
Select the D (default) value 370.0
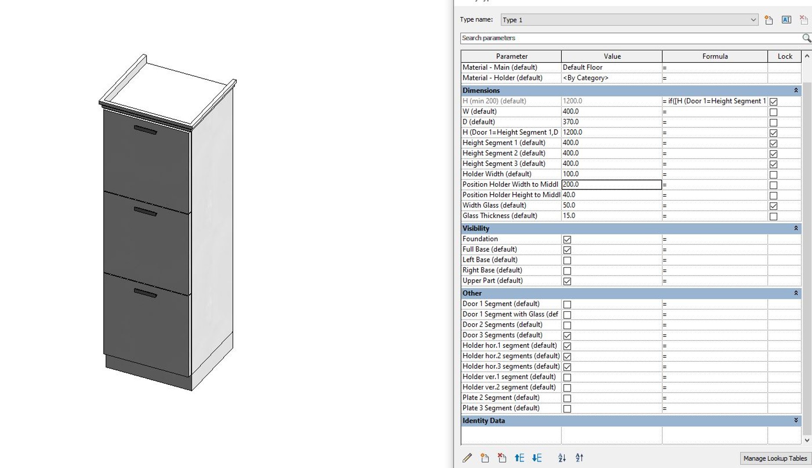pyautogui.click(x=612, y=122)
